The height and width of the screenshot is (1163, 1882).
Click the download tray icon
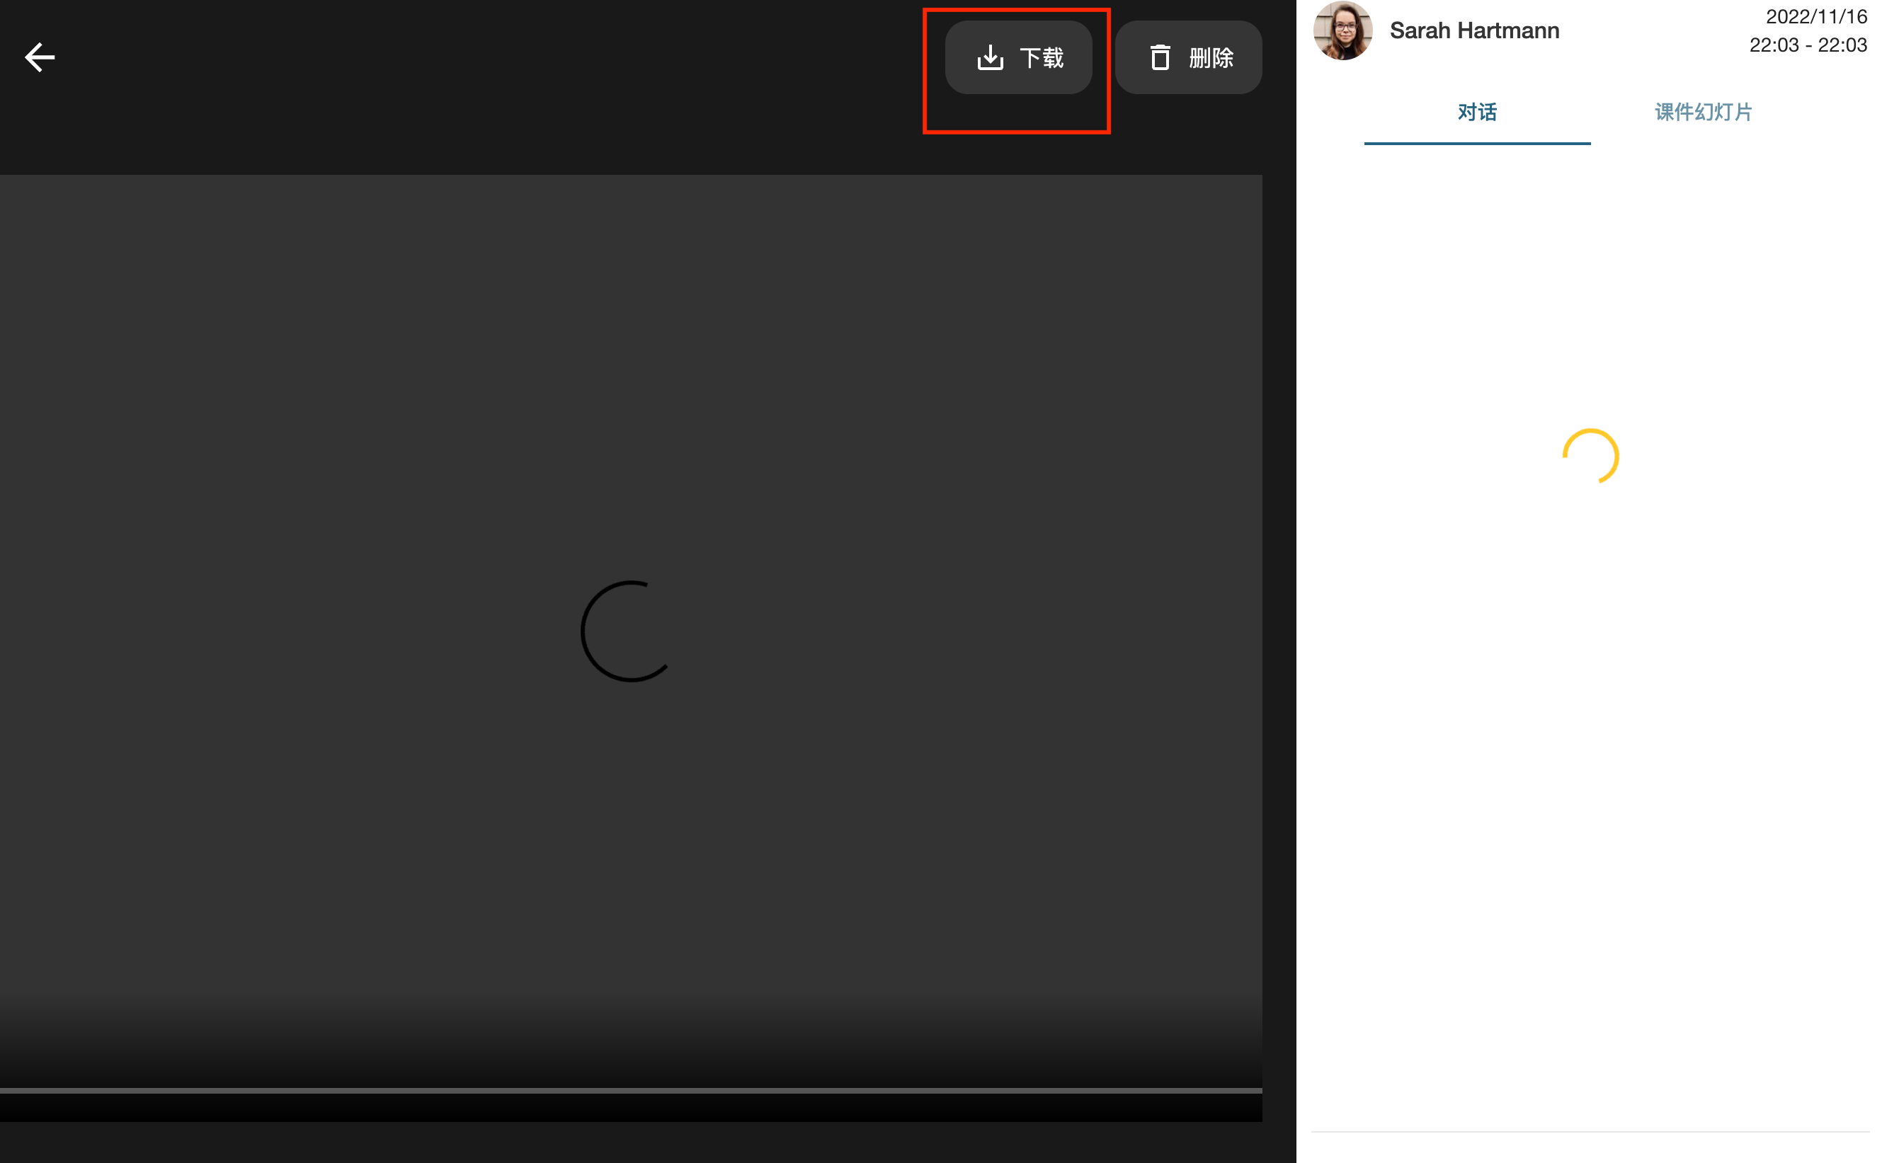coord(989,57)
